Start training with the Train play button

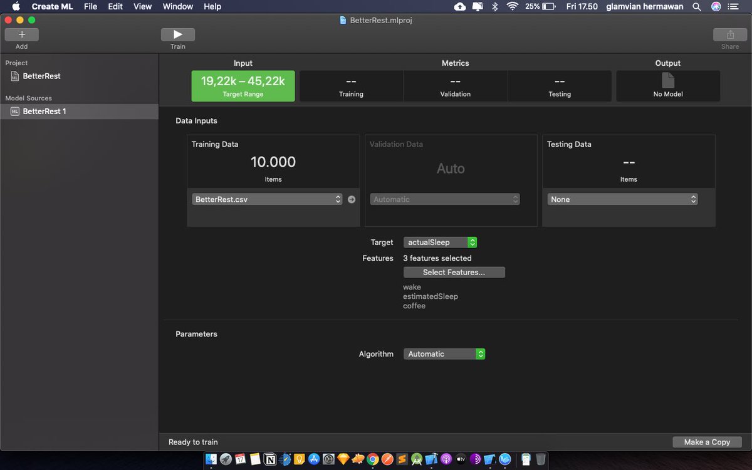178,34
